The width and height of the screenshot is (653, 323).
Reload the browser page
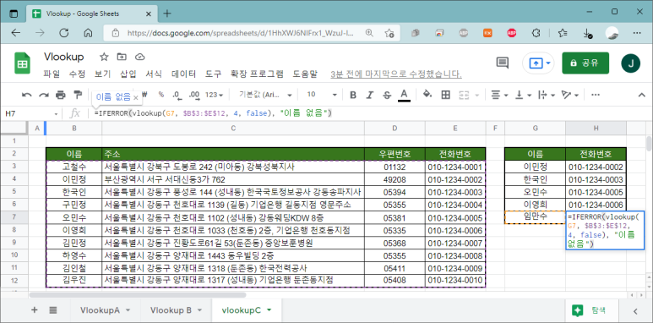click(x=63, y=33)
